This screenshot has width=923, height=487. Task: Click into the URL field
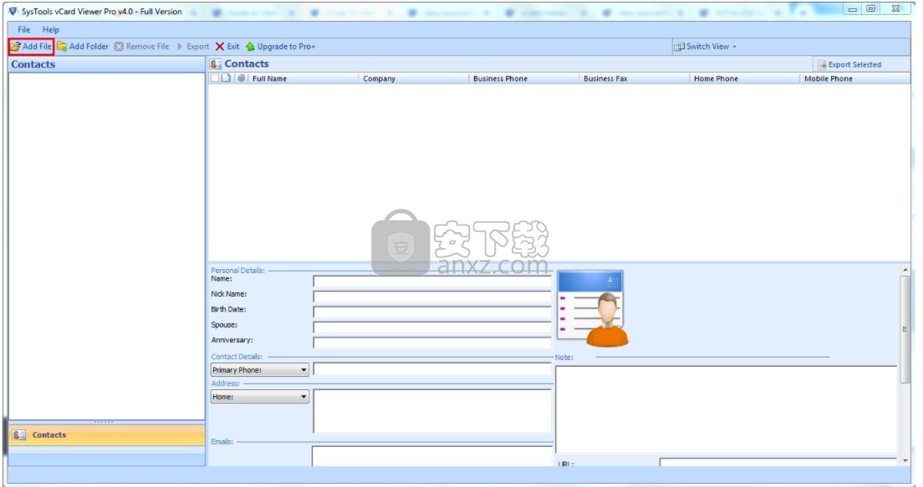point(778,463)
